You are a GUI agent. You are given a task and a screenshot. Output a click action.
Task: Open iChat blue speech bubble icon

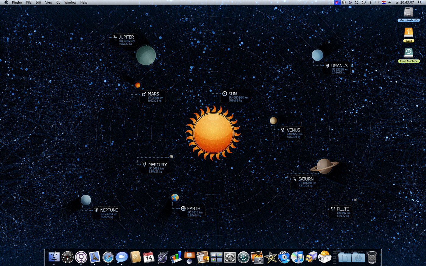click(121, 257)
